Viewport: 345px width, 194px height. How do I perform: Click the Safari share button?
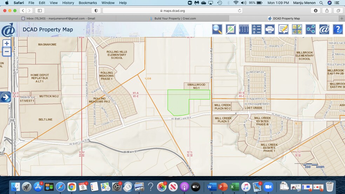tap(327, 11)
